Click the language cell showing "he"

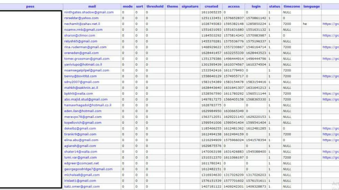click(x=305, y=24)
